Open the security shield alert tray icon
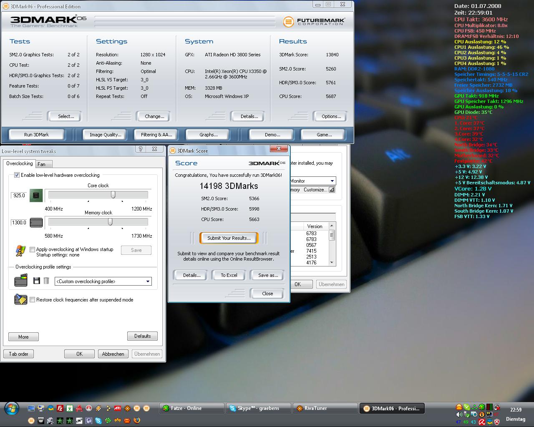534x427 pixels. 497,422
